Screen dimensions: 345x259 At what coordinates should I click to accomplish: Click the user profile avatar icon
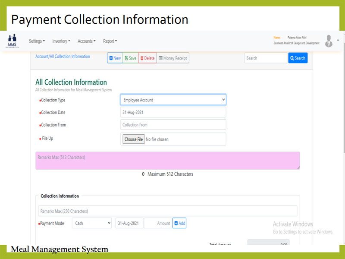329,41
